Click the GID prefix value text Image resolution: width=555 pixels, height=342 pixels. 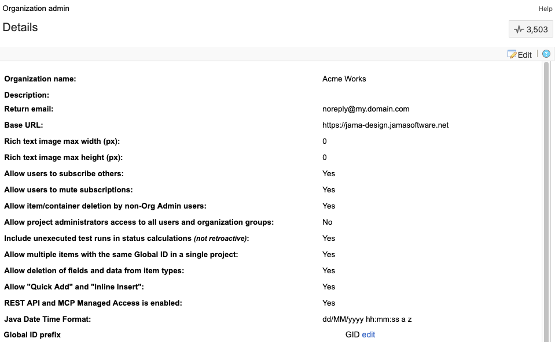tap(352, 334)
